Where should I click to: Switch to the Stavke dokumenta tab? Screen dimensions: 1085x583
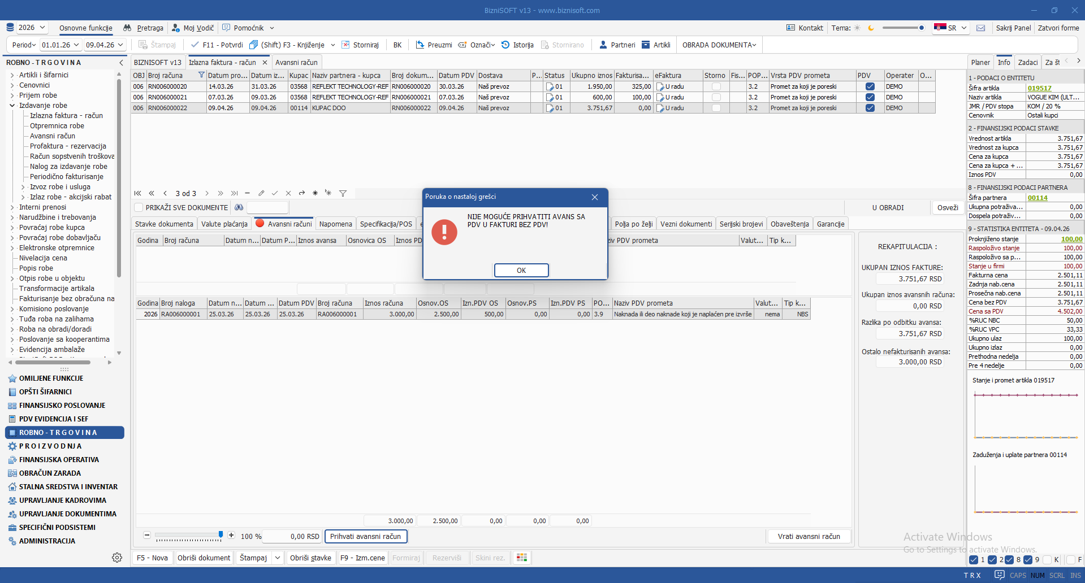164,224
